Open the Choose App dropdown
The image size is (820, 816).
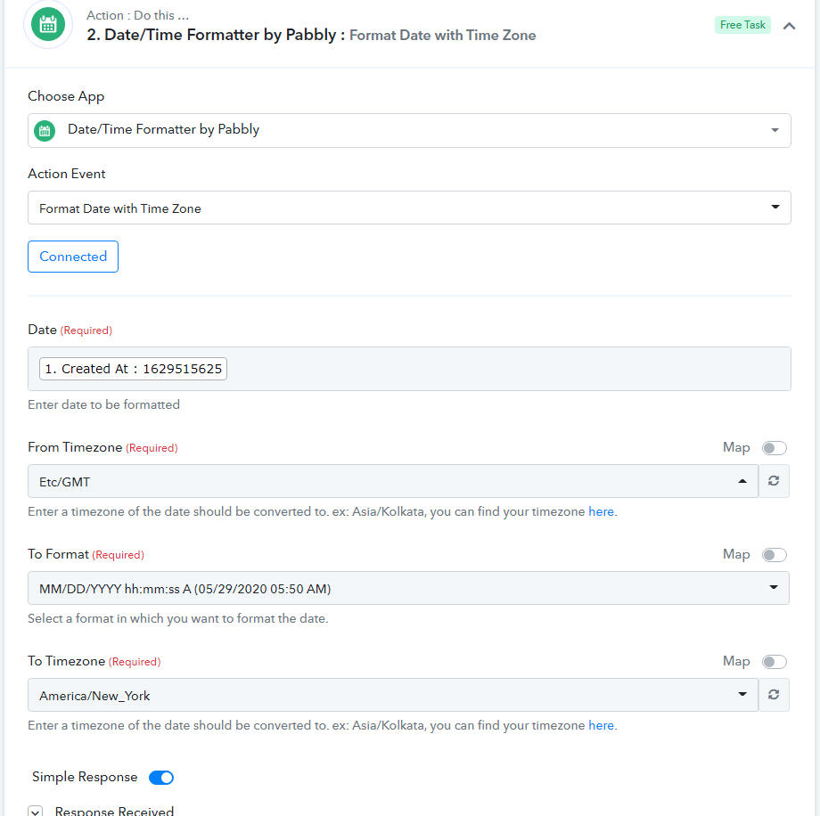point(409,130)
